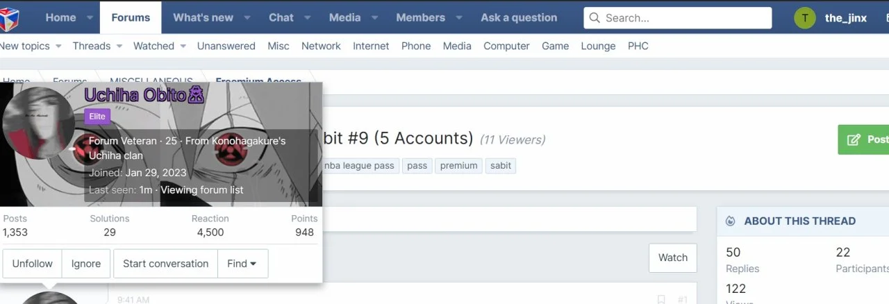Open the_jinx user avatar

pos(804,18)
